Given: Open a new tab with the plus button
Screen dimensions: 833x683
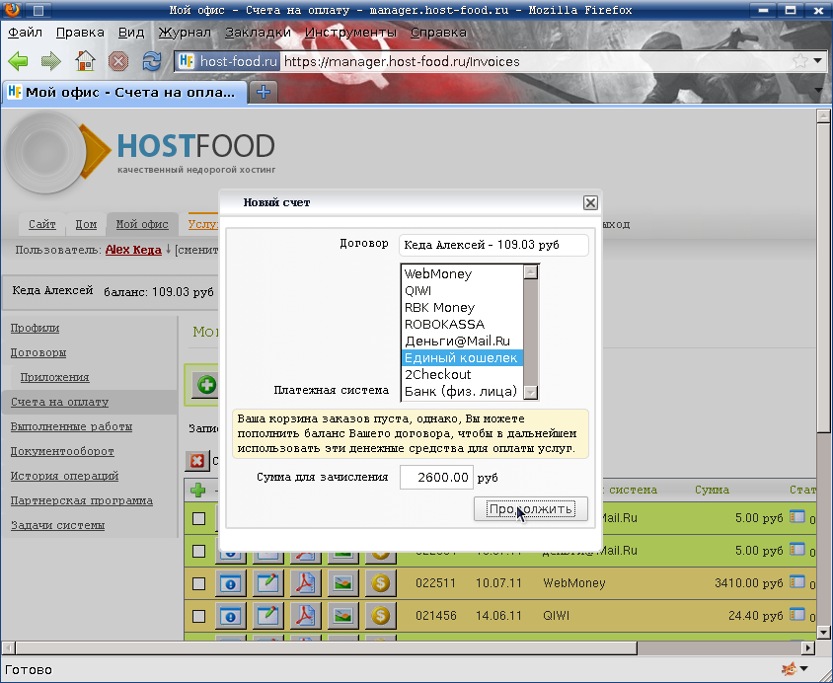Looking at the screenshot, I should click(x=263, y=92).
